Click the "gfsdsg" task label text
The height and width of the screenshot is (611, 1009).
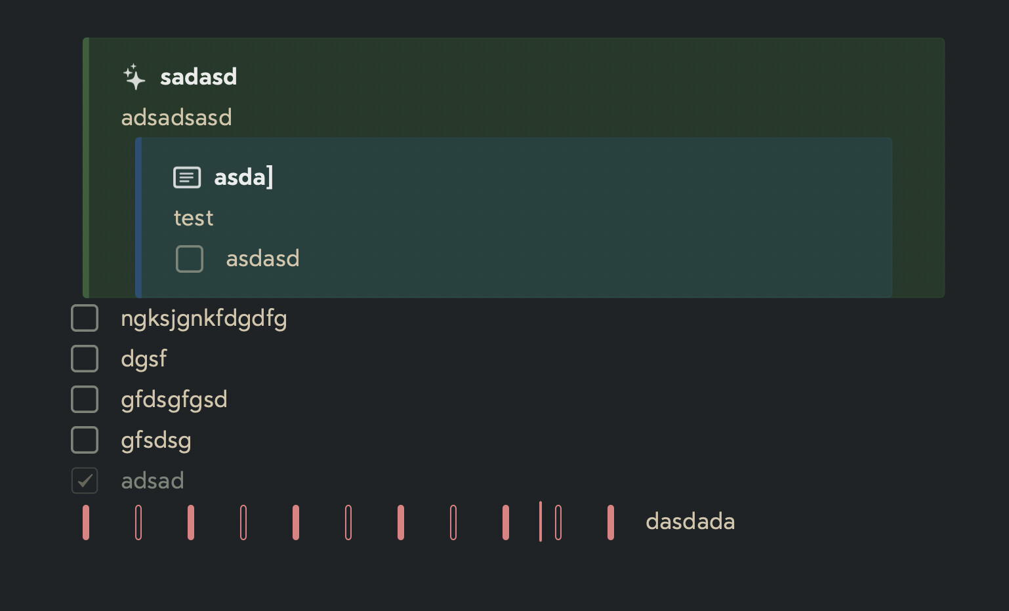[156, 441]
